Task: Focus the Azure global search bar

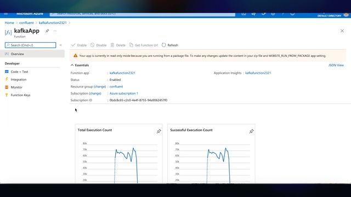Action: 143,14
